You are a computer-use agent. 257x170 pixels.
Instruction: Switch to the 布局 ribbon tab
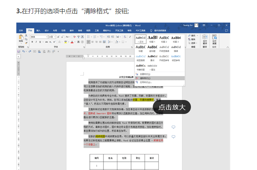(x=55, y=30)
